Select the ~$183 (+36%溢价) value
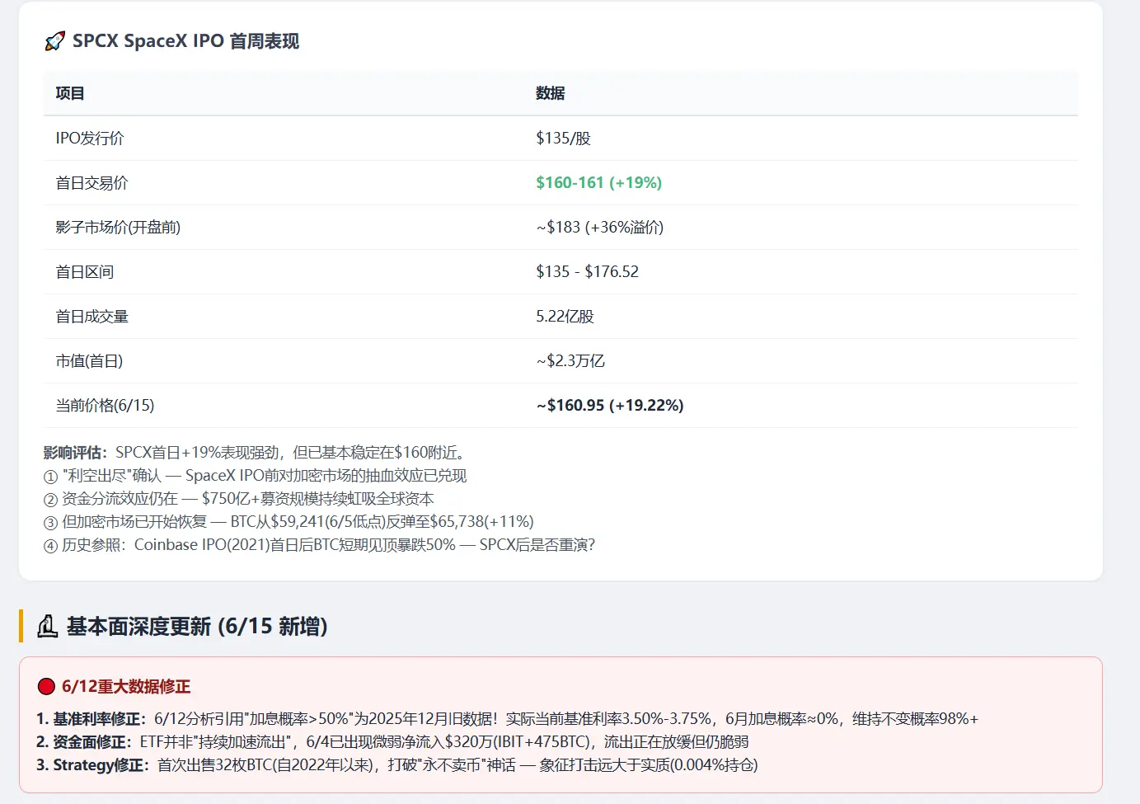This screenshot has height=804, width=1140. pyautogui.click(x=600, y=228)
